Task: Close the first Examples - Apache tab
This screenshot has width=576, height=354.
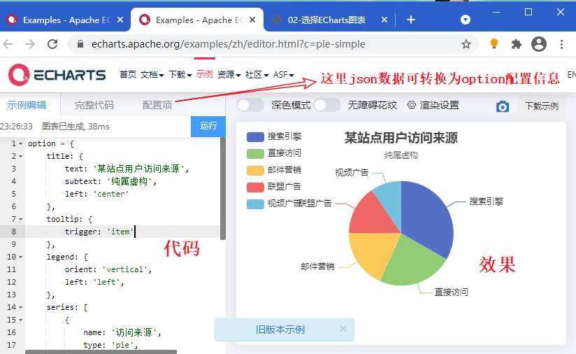Action: pos(120,20)
